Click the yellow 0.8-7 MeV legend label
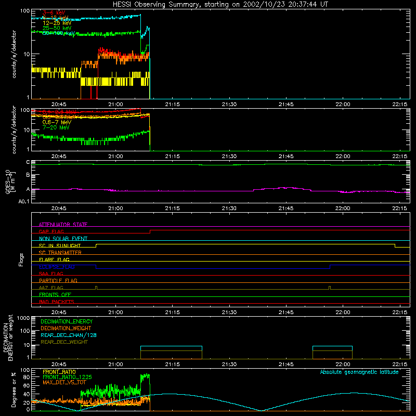Viewport: 416px width, 416px height. pos(57,122)
